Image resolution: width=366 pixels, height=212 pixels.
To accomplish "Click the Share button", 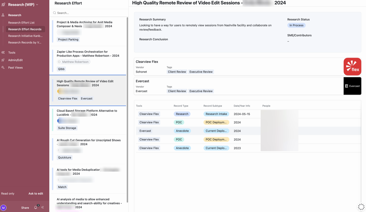I will point(25,208).
